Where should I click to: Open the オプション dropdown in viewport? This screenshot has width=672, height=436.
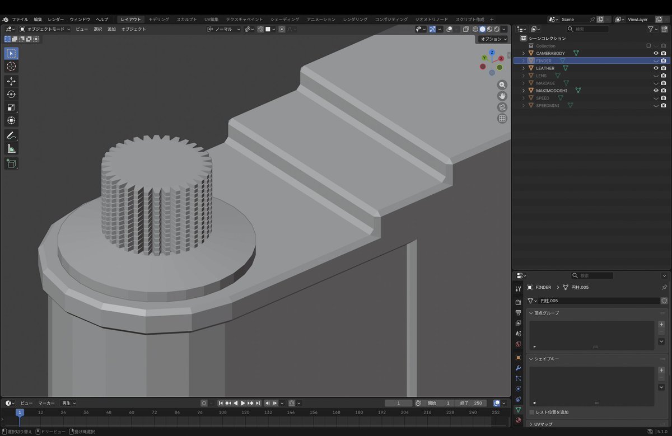pyautogui.click(x=493, y=39)
